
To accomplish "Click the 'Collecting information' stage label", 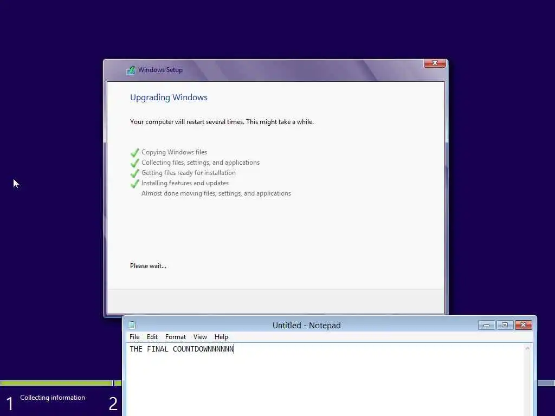I will pos(53,398).
